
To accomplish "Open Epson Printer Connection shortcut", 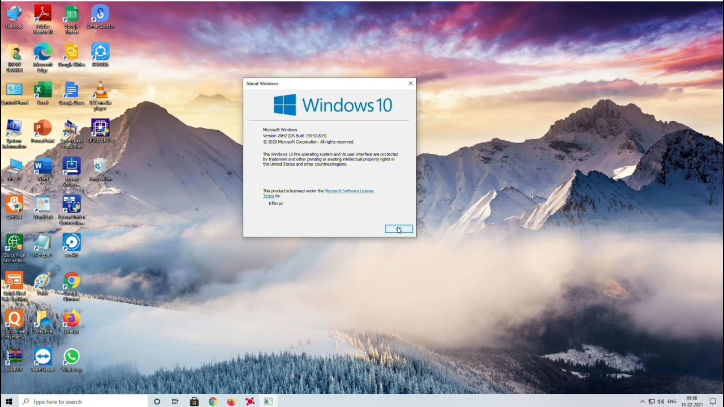I will tap(71, 210).
